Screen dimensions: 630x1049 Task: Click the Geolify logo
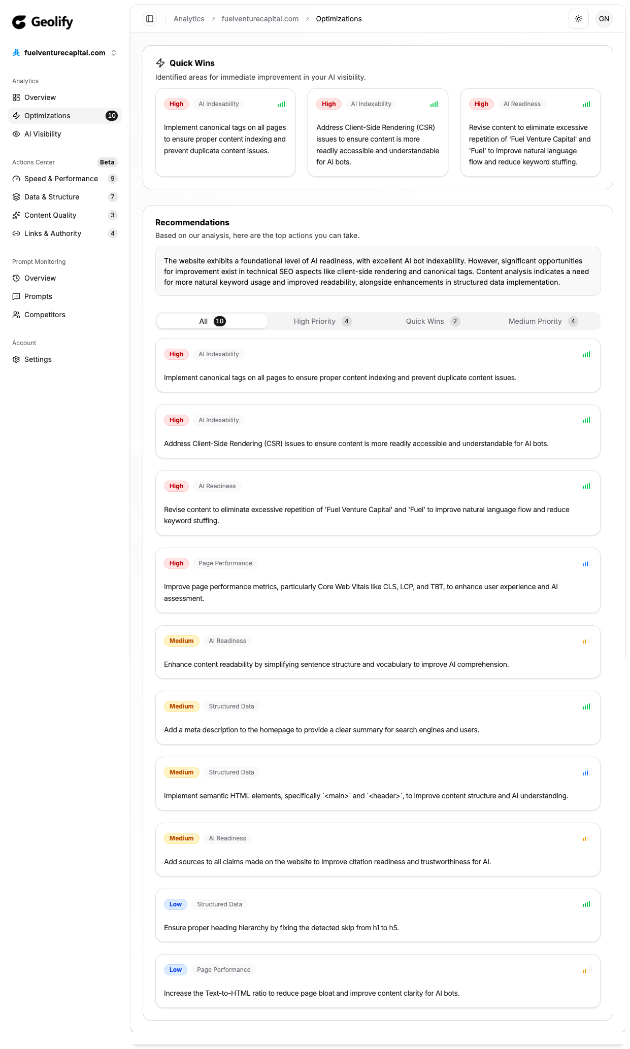coord(43,22)
